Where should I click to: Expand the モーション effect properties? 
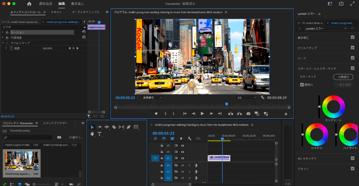click(4, 32)
